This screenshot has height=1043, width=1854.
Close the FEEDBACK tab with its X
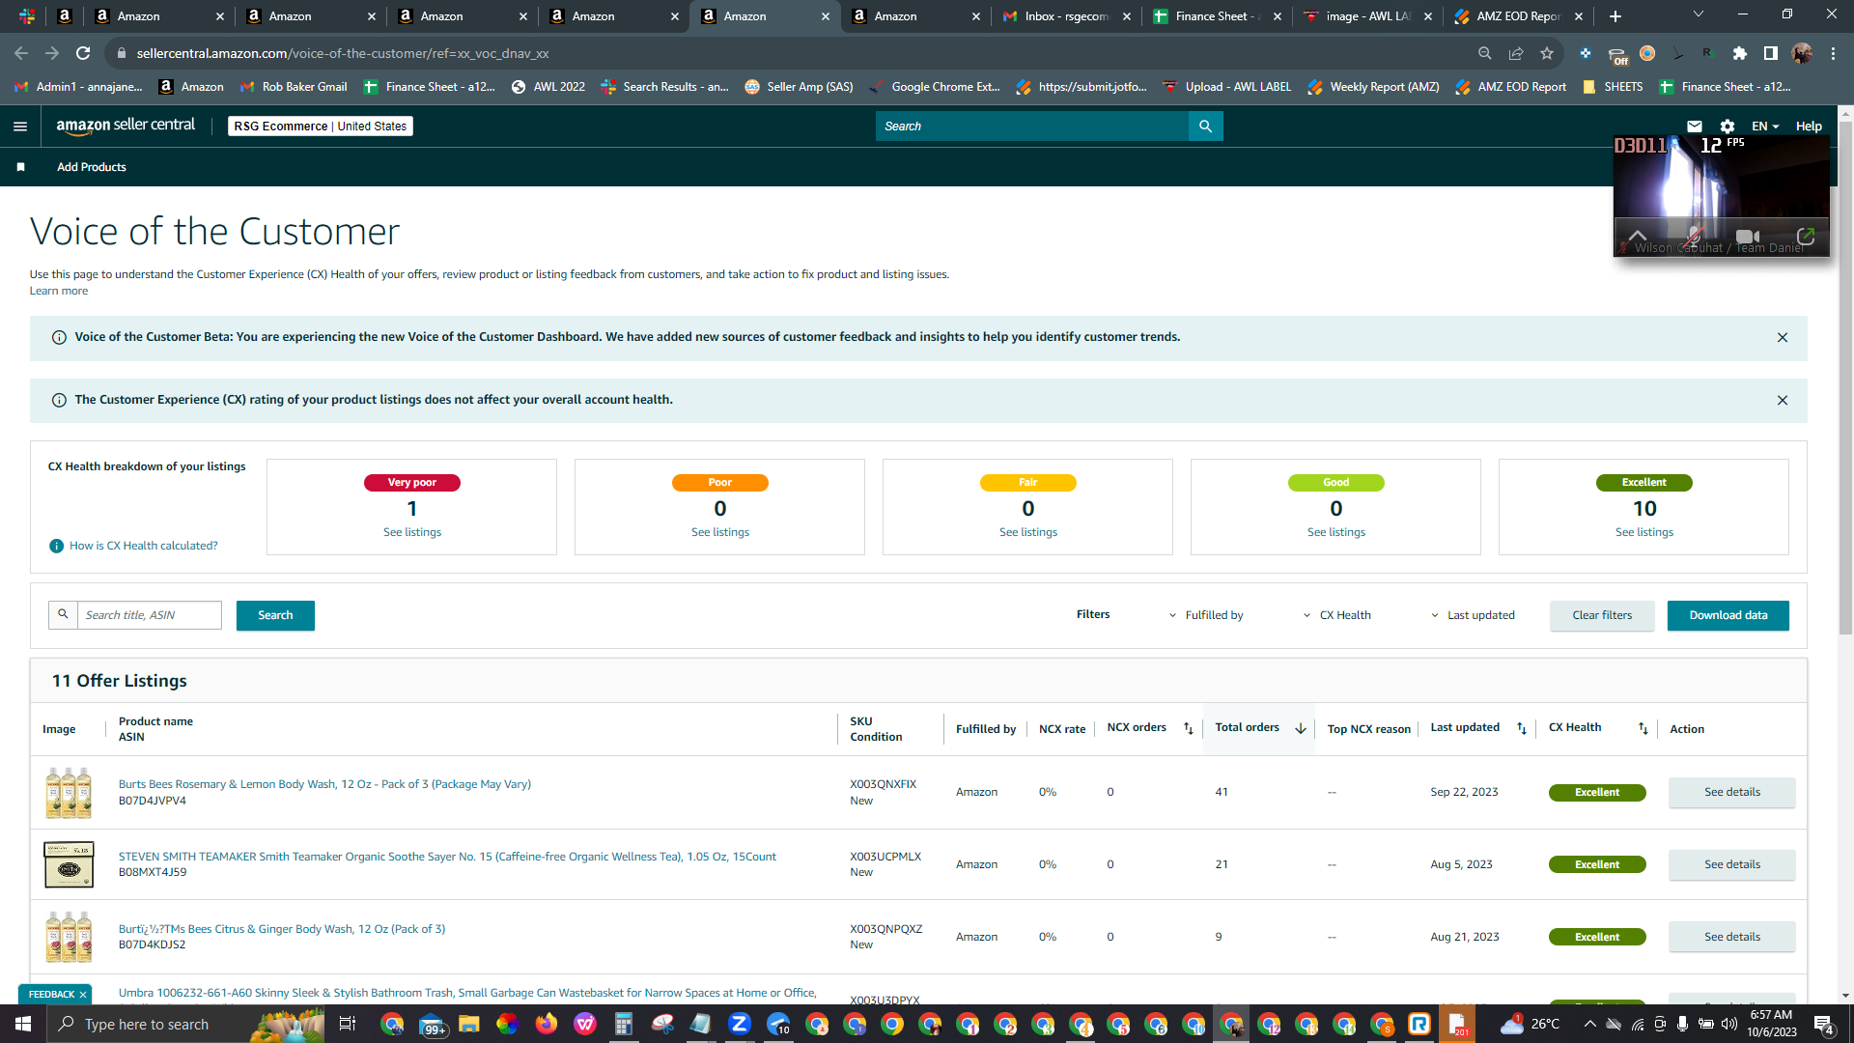click(83, 994)
